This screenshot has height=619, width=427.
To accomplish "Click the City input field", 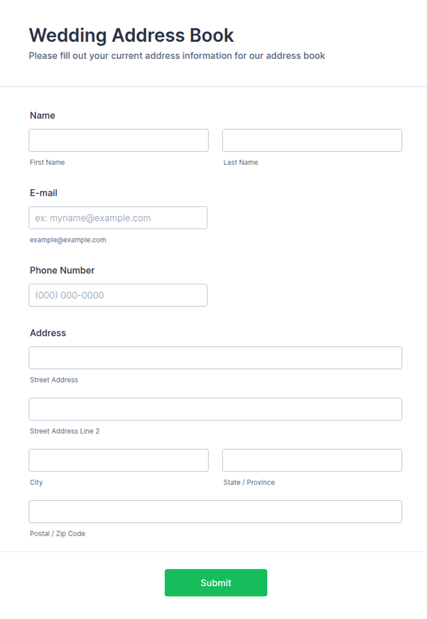I will click(x=118, y=460).
